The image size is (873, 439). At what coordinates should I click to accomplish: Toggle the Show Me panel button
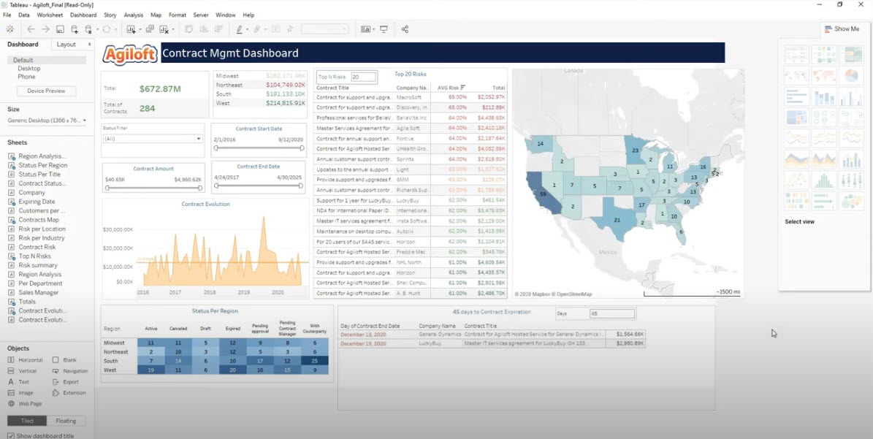[x=842, y=29]
